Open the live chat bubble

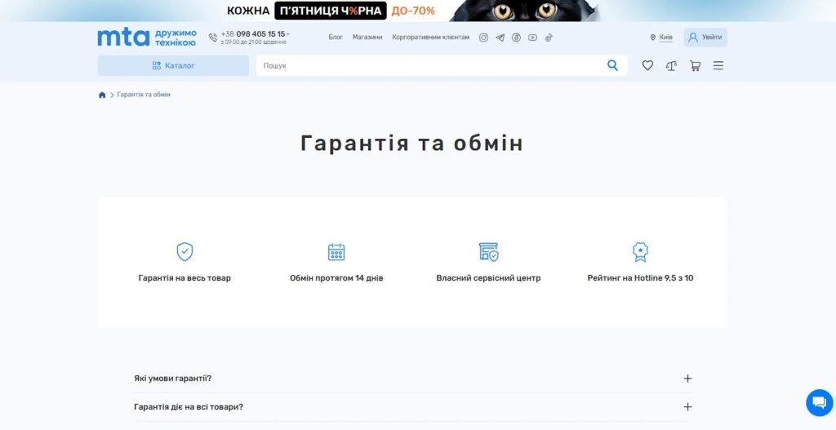(x=820, y=403)
